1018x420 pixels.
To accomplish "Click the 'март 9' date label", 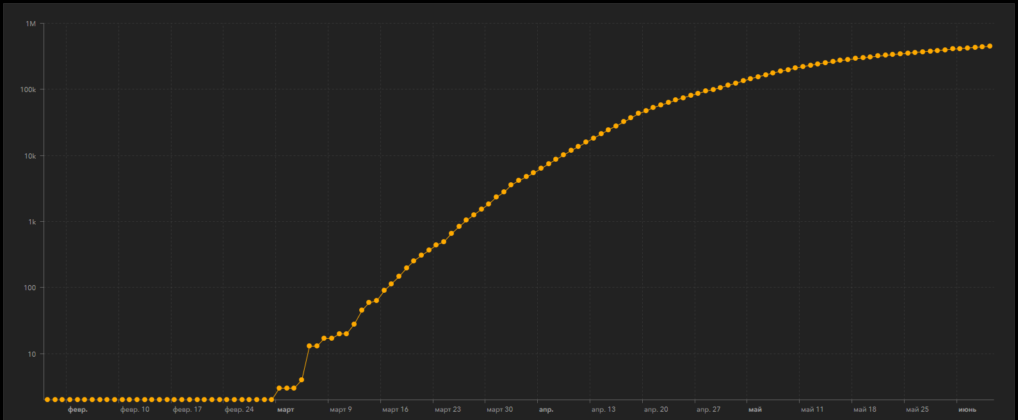I will coord(341,410).
